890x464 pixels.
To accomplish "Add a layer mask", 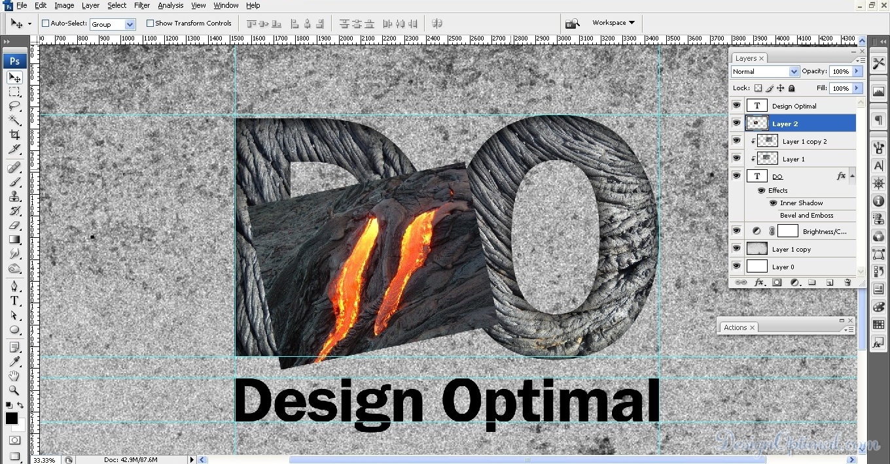I will point(777,282).
